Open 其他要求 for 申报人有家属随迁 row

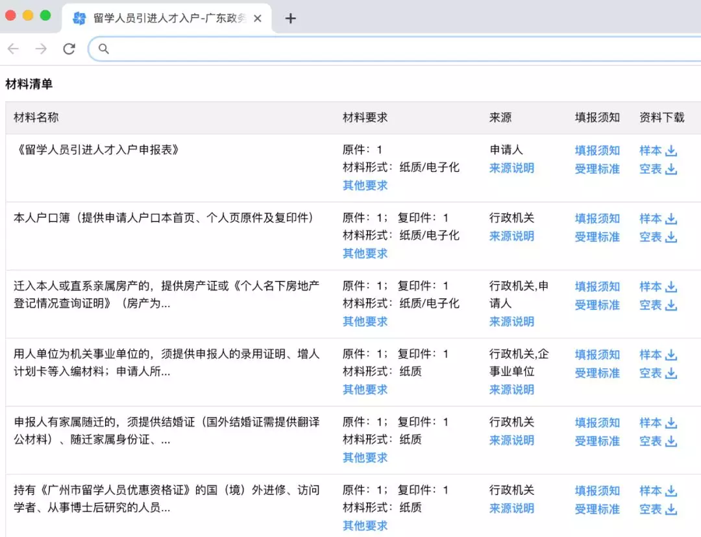(365, 457)
